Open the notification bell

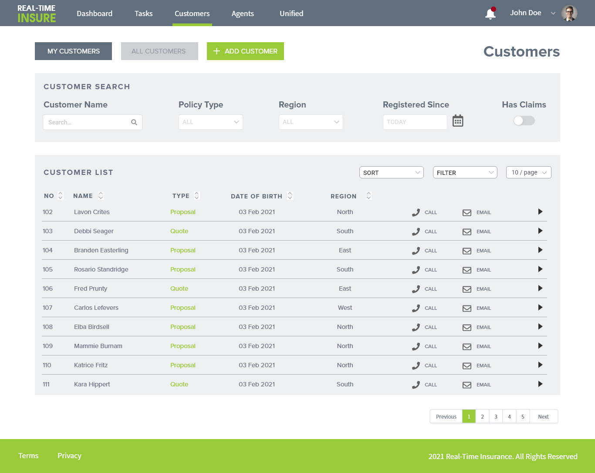[x=490, y=13]
